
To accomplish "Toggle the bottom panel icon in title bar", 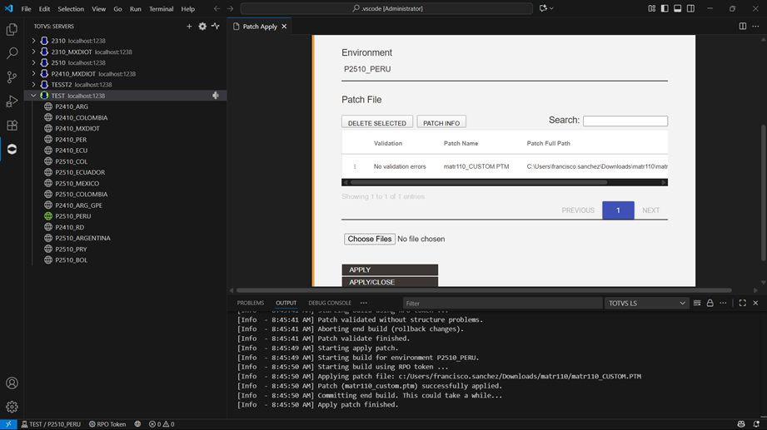I will 678,8.
